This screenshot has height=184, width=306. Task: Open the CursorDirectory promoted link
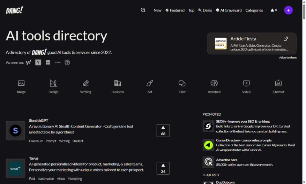point(244,140)
